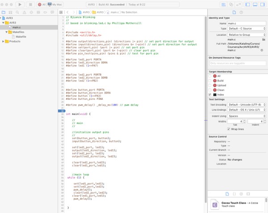Toggle the debug area visibility
Image resolution: width=268 pixels, height=213 pixels.
pyautogui.click(x=255, y=4)
